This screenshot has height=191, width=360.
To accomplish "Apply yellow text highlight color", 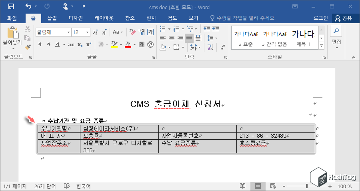I will (x=114, y=44).
